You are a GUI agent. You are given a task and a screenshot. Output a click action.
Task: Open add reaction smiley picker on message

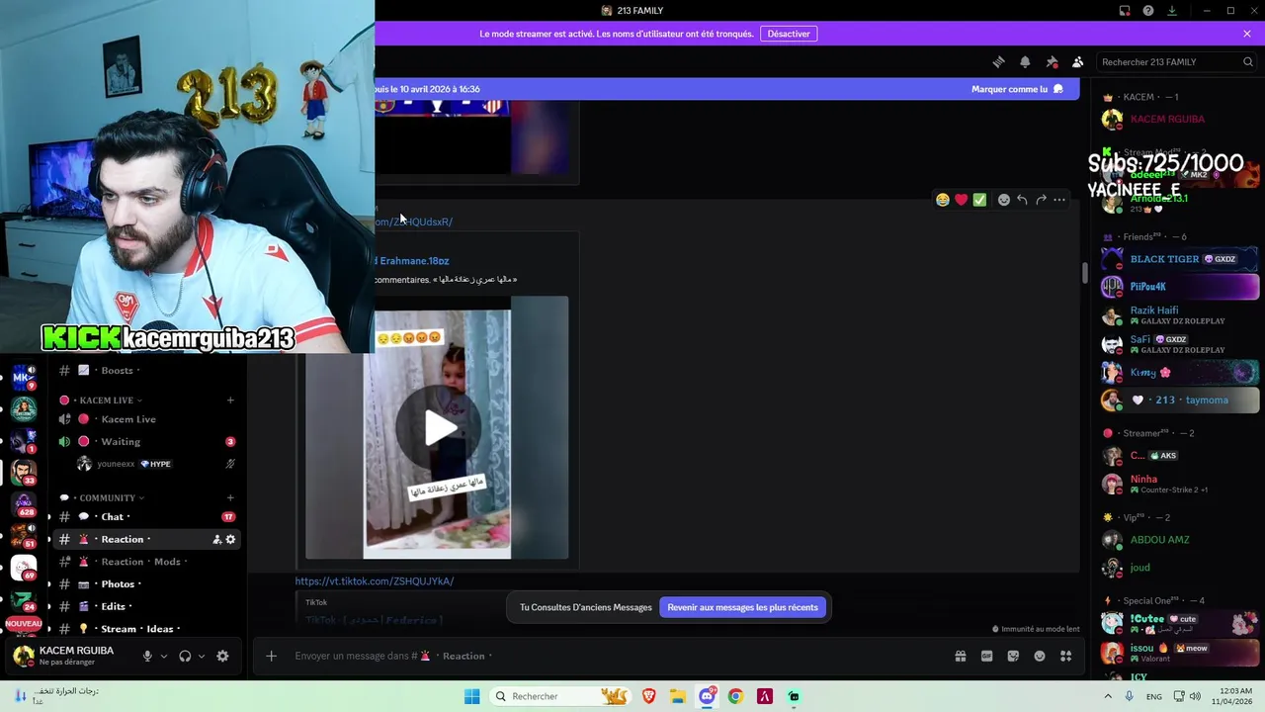(1004, 200)
